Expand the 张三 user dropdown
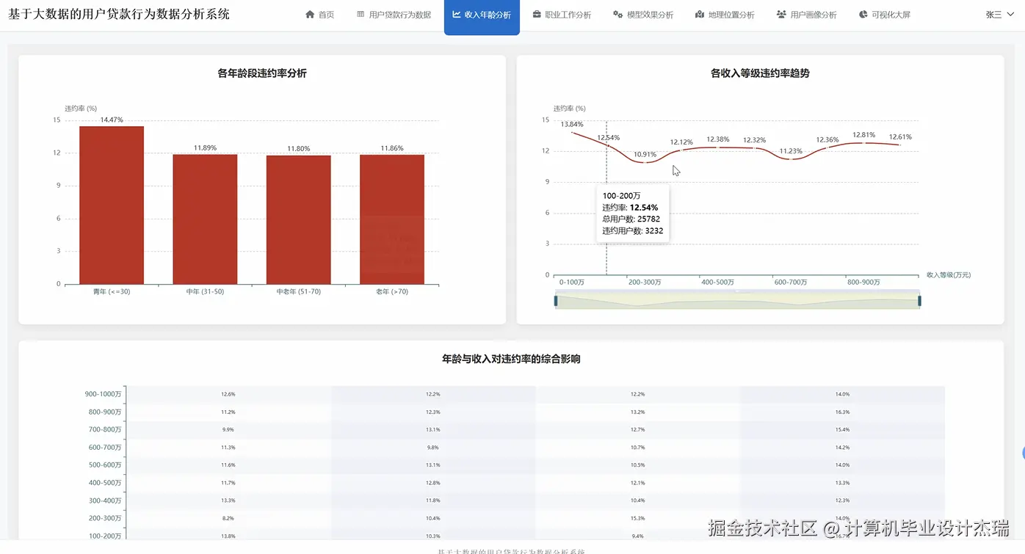Image resolution: width=1025 pixels, height=554 pixels. click(999, 15)
